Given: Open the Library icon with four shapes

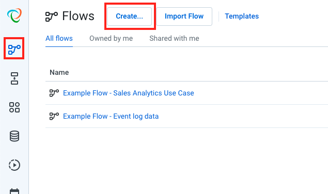Looking at the screenshot, I should pyautogui.click(x=14, y=107).
